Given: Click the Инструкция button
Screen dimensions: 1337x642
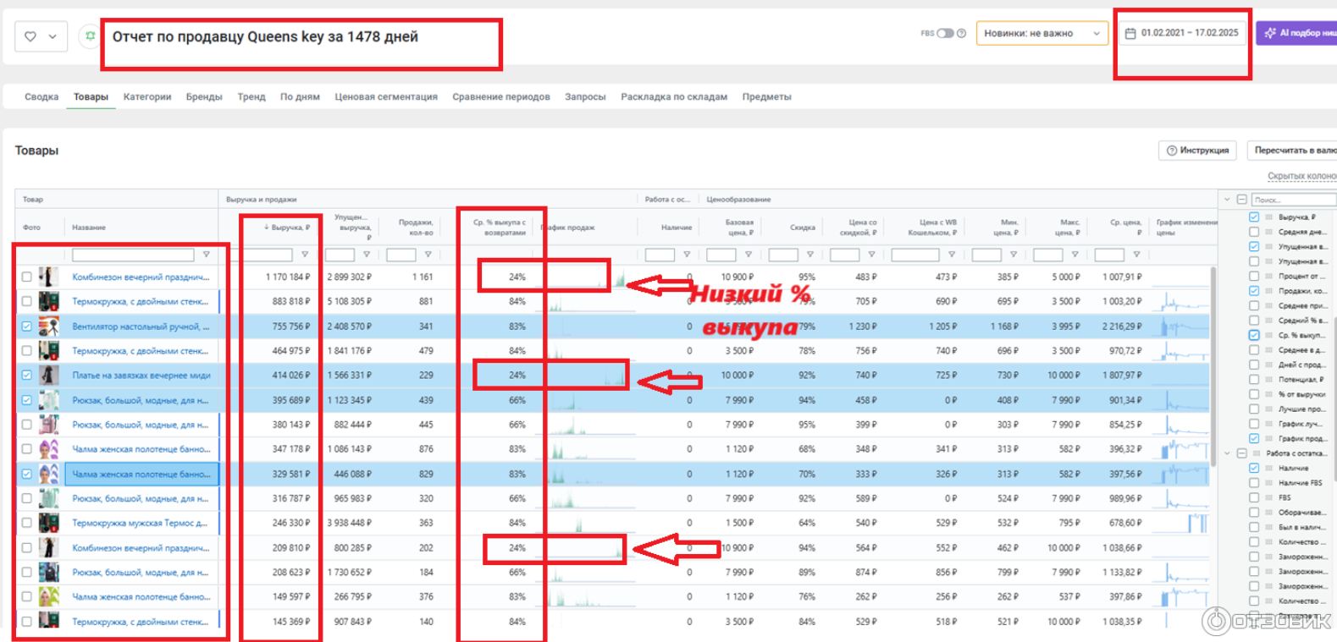Looking at the screenshot, I should [1197, 151].
